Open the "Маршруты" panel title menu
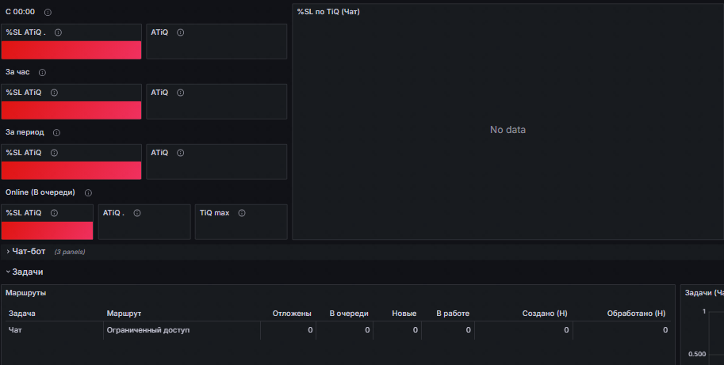724x365 pixels. [25, 293]
